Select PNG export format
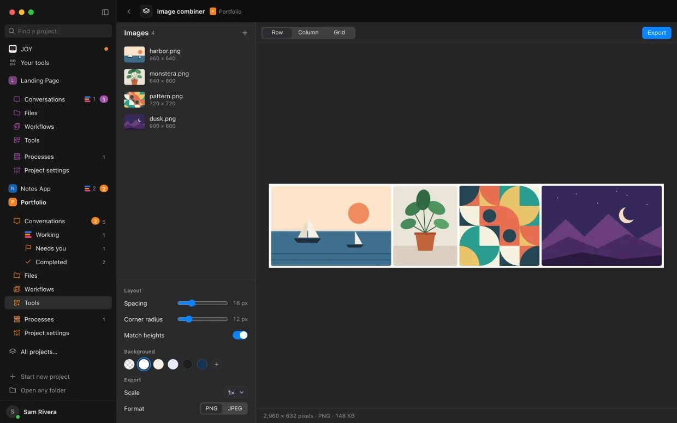Image resolution: width=677 pixels, height=423 pixels. (211, 408)
